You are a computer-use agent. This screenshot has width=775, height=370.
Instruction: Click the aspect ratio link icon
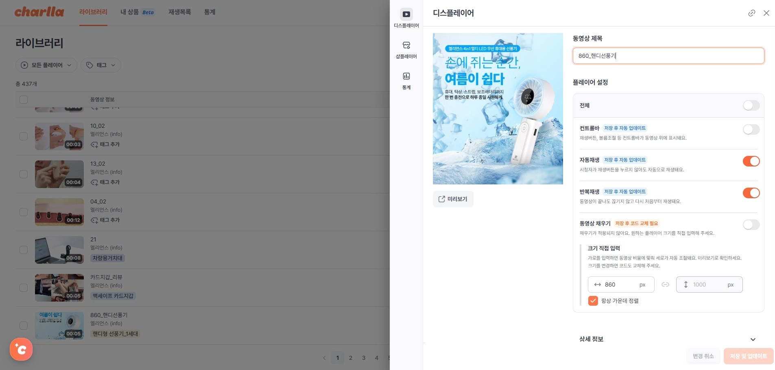[x=665, y=285]
